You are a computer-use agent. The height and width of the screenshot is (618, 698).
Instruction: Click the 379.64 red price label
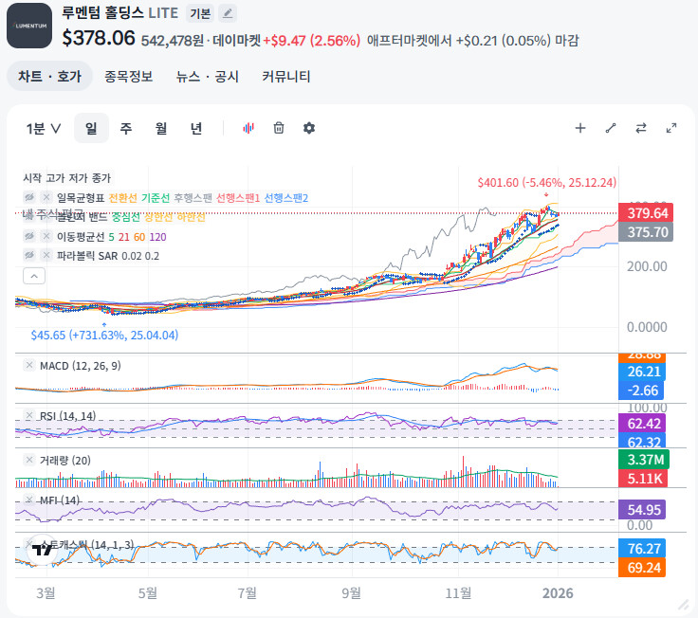tap(646, 213)
